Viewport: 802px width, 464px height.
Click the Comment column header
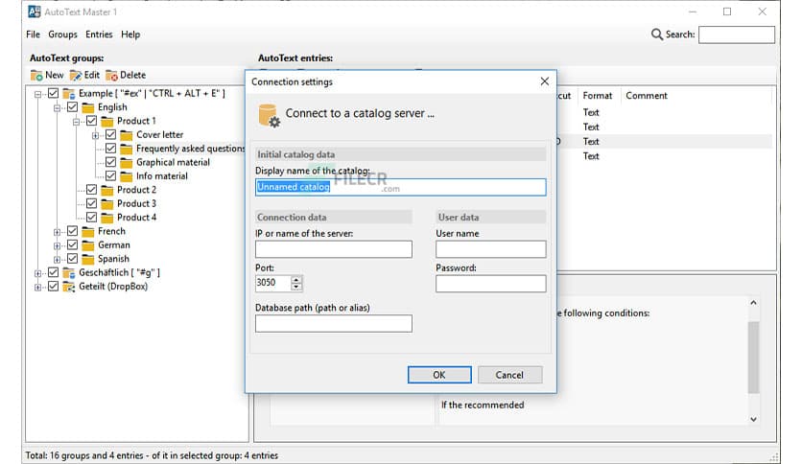point(647,96)
